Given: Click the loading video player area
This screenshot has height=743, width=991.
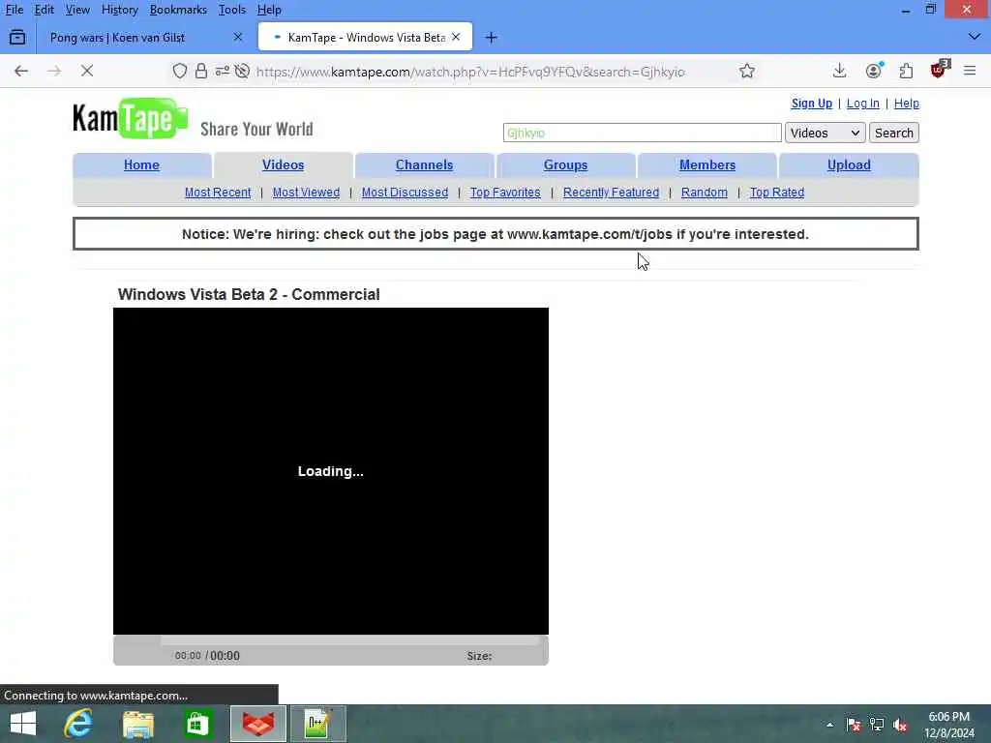Looking at the screenshot, I should pos(331,471).
